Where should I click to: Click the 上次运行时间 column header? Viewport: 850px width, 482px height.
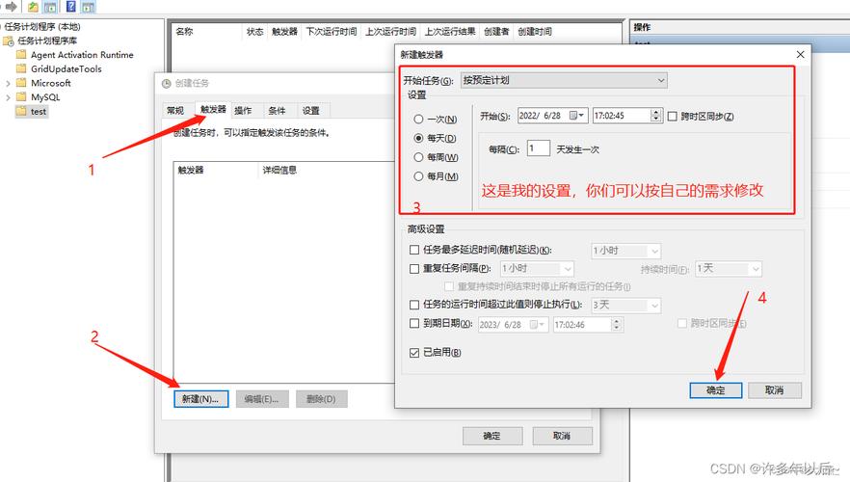point(390,32)
